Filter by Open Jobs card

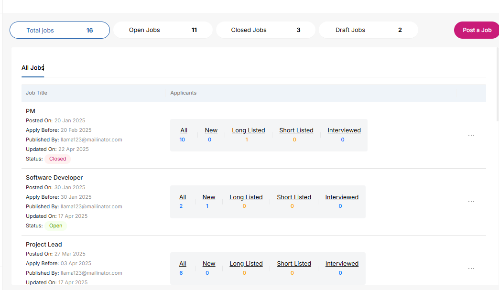(163, 30)
